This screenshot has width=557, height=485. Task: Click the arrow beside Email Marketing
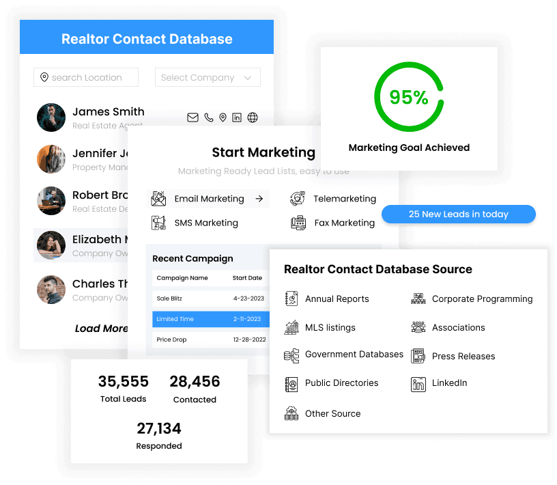pyautogui.click(x=259, y=198)
